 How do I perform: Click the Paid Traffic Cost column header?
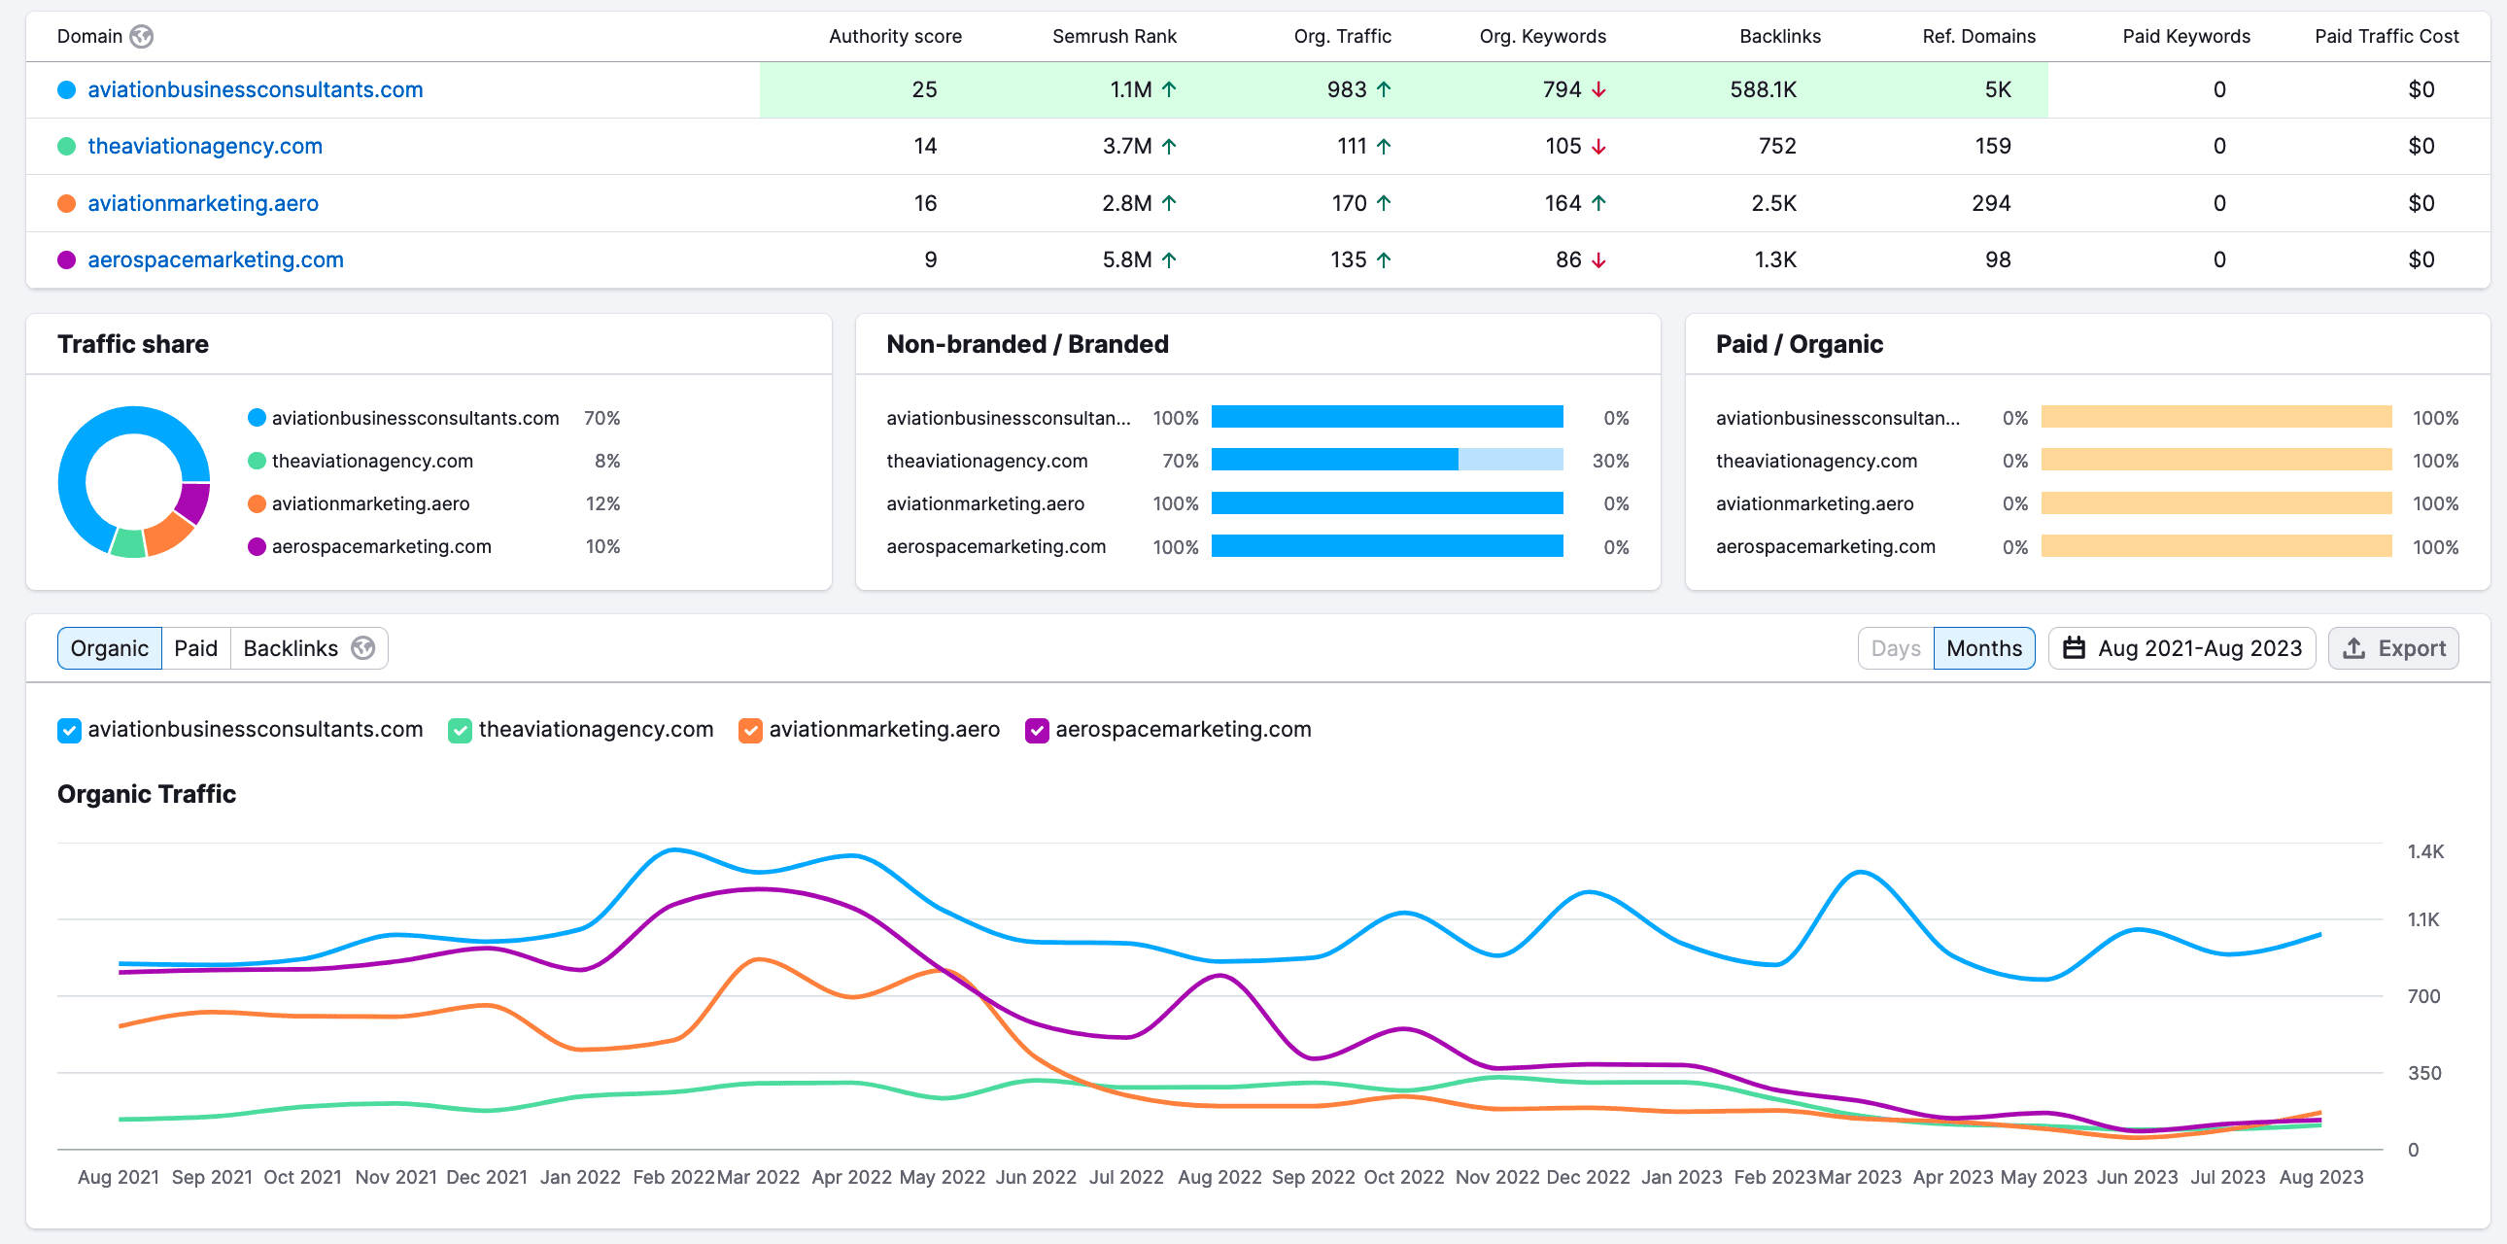pos(2387,36)
